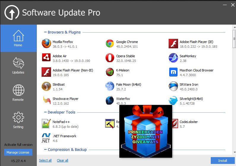Click the Pale Moon (64bit) icon
Screen dimensions: 236x166
110,86
